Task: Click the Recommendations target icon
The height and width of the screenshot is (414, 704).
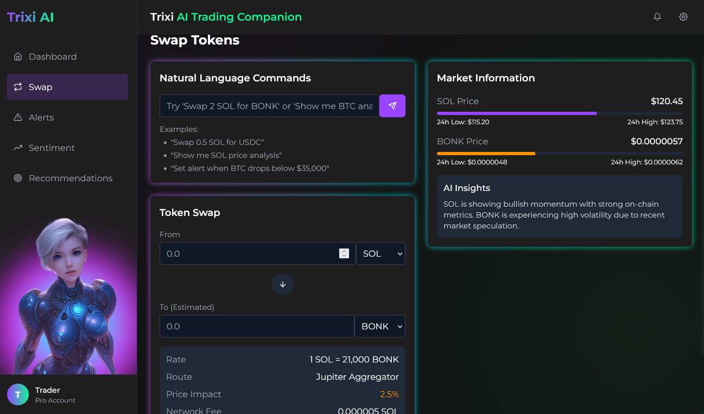Action: pos(18,178)
